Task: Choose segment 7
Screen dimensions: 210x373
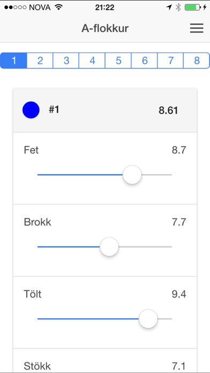Action: [171, 61]
